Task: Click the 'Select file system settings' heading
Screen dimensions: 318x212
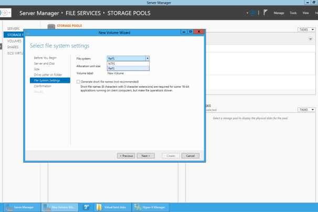Action: (x=60, y=46)
